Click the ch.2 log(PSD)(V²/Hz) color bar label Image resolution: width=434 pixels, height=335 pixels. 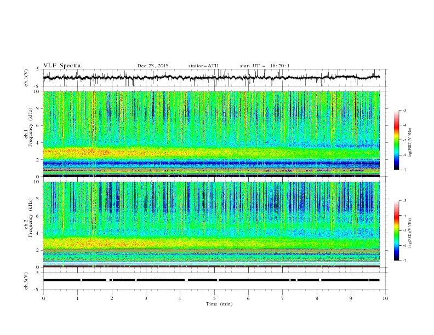pyautogui.click(x=410, y=233)
